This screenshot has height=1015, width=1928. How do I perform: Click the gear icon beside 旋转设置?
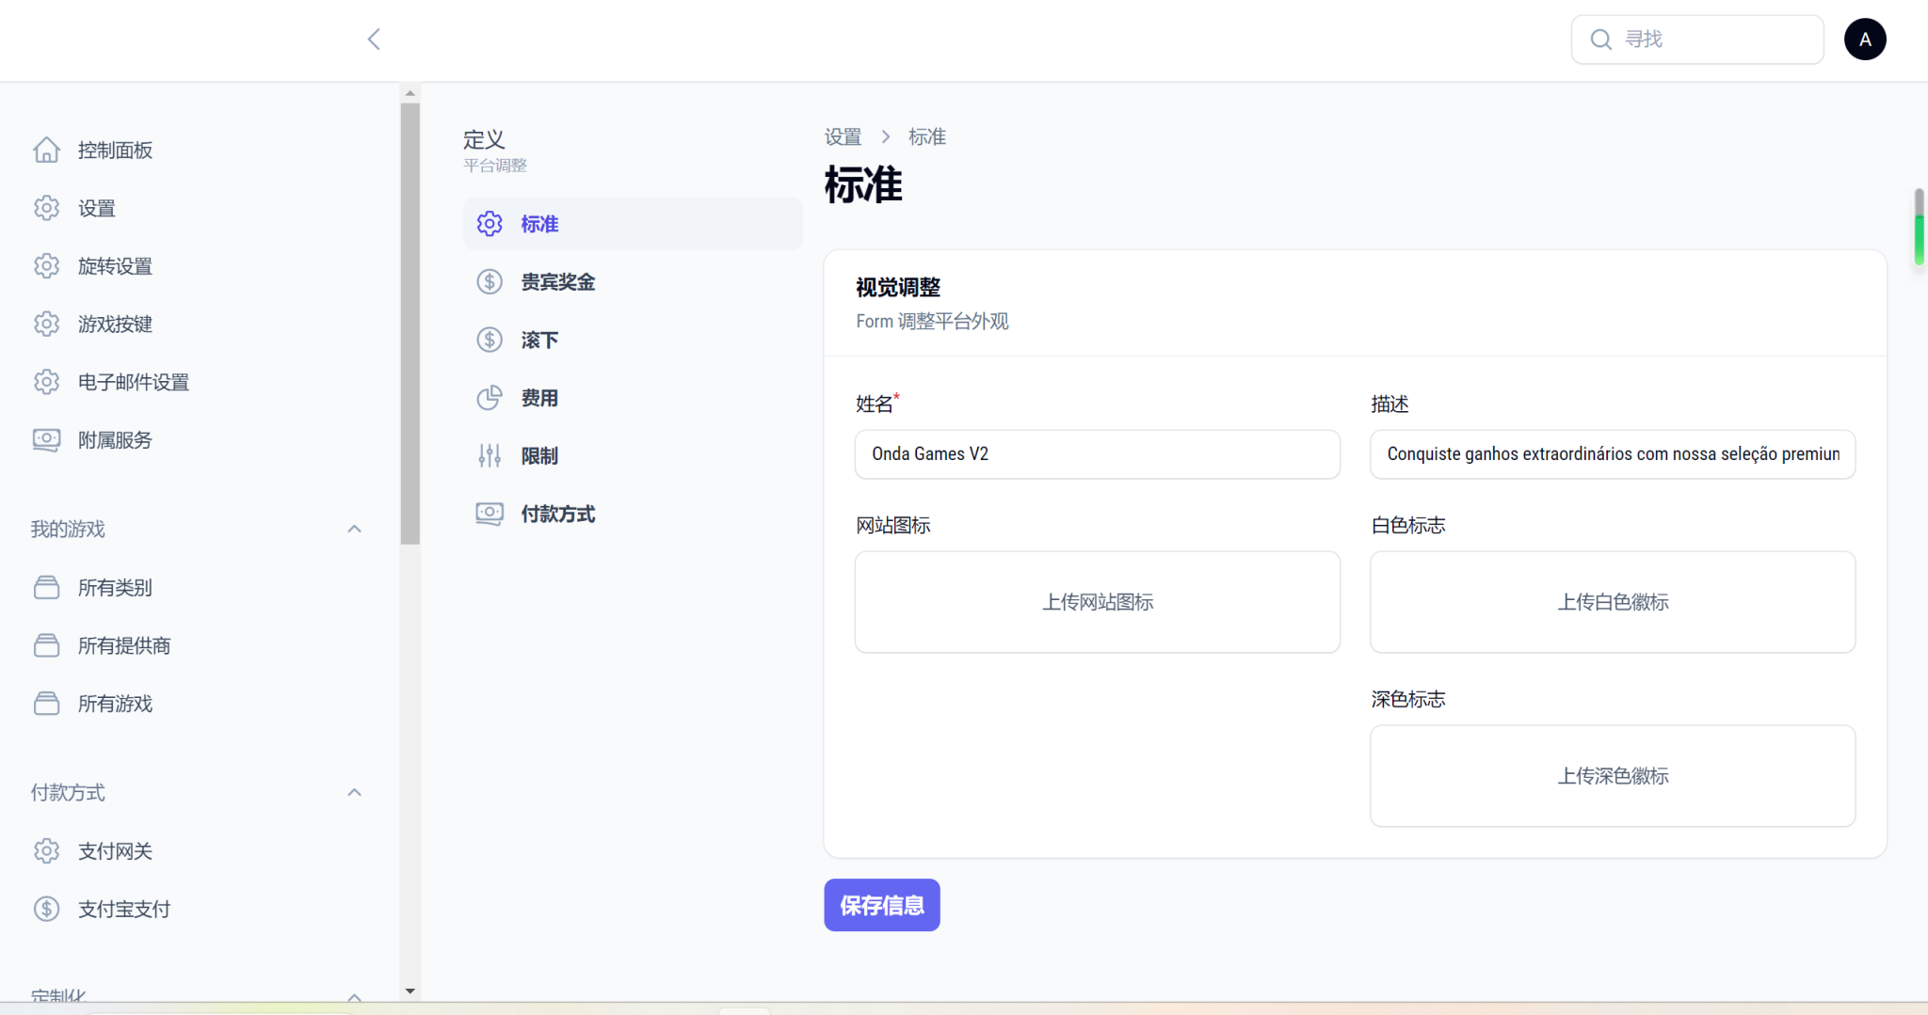click(46, 266)
